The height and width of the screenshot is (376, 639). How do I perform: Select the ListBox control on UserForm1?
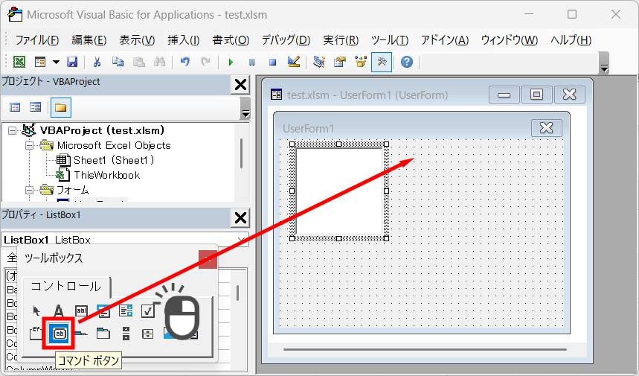click(x=339, y=191)
